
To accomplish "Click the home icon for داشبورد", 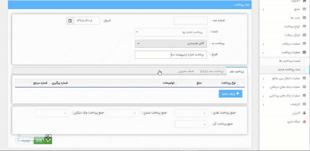I will [304, 1].
